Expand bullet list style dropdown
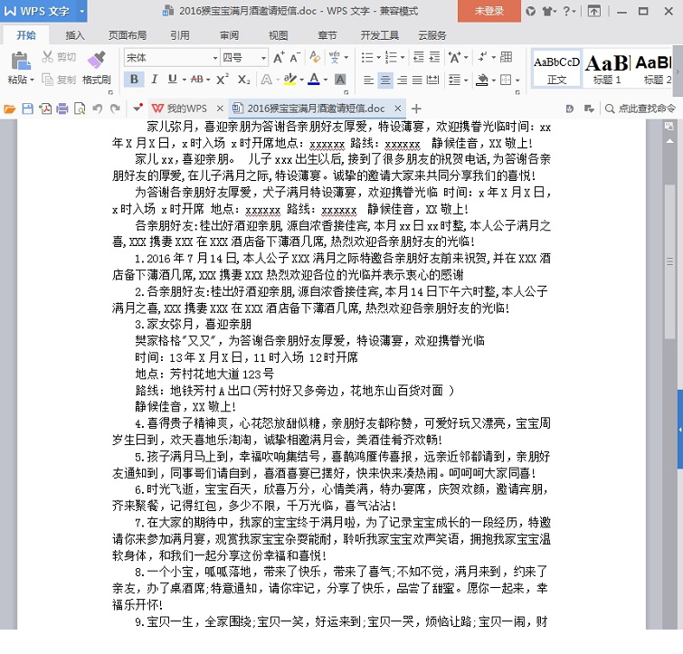Image resolution: width=683 pixels, height=654 pixels. point(378,58)
